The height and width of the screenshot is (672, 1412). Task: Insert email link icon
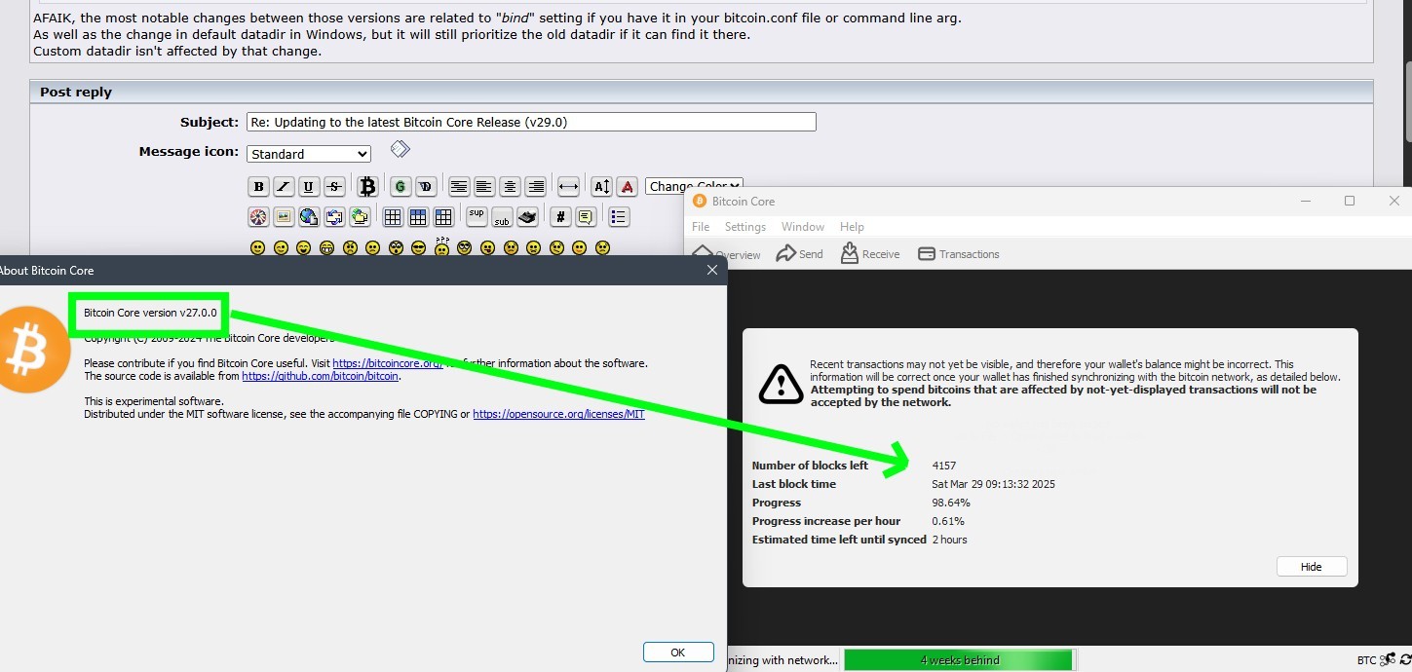[x=334, y=217]
